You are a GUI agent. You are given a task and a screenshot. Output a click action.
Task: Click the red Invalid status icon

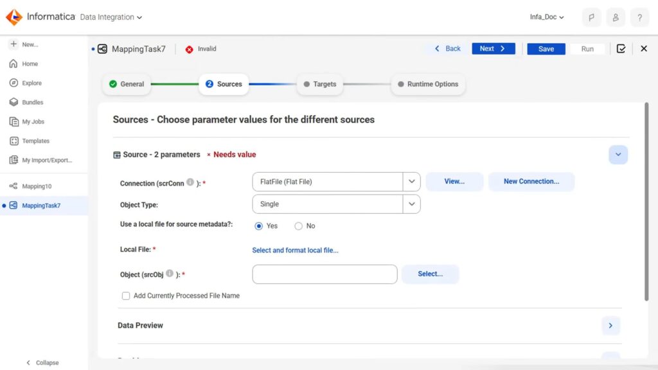coord(190,49)
